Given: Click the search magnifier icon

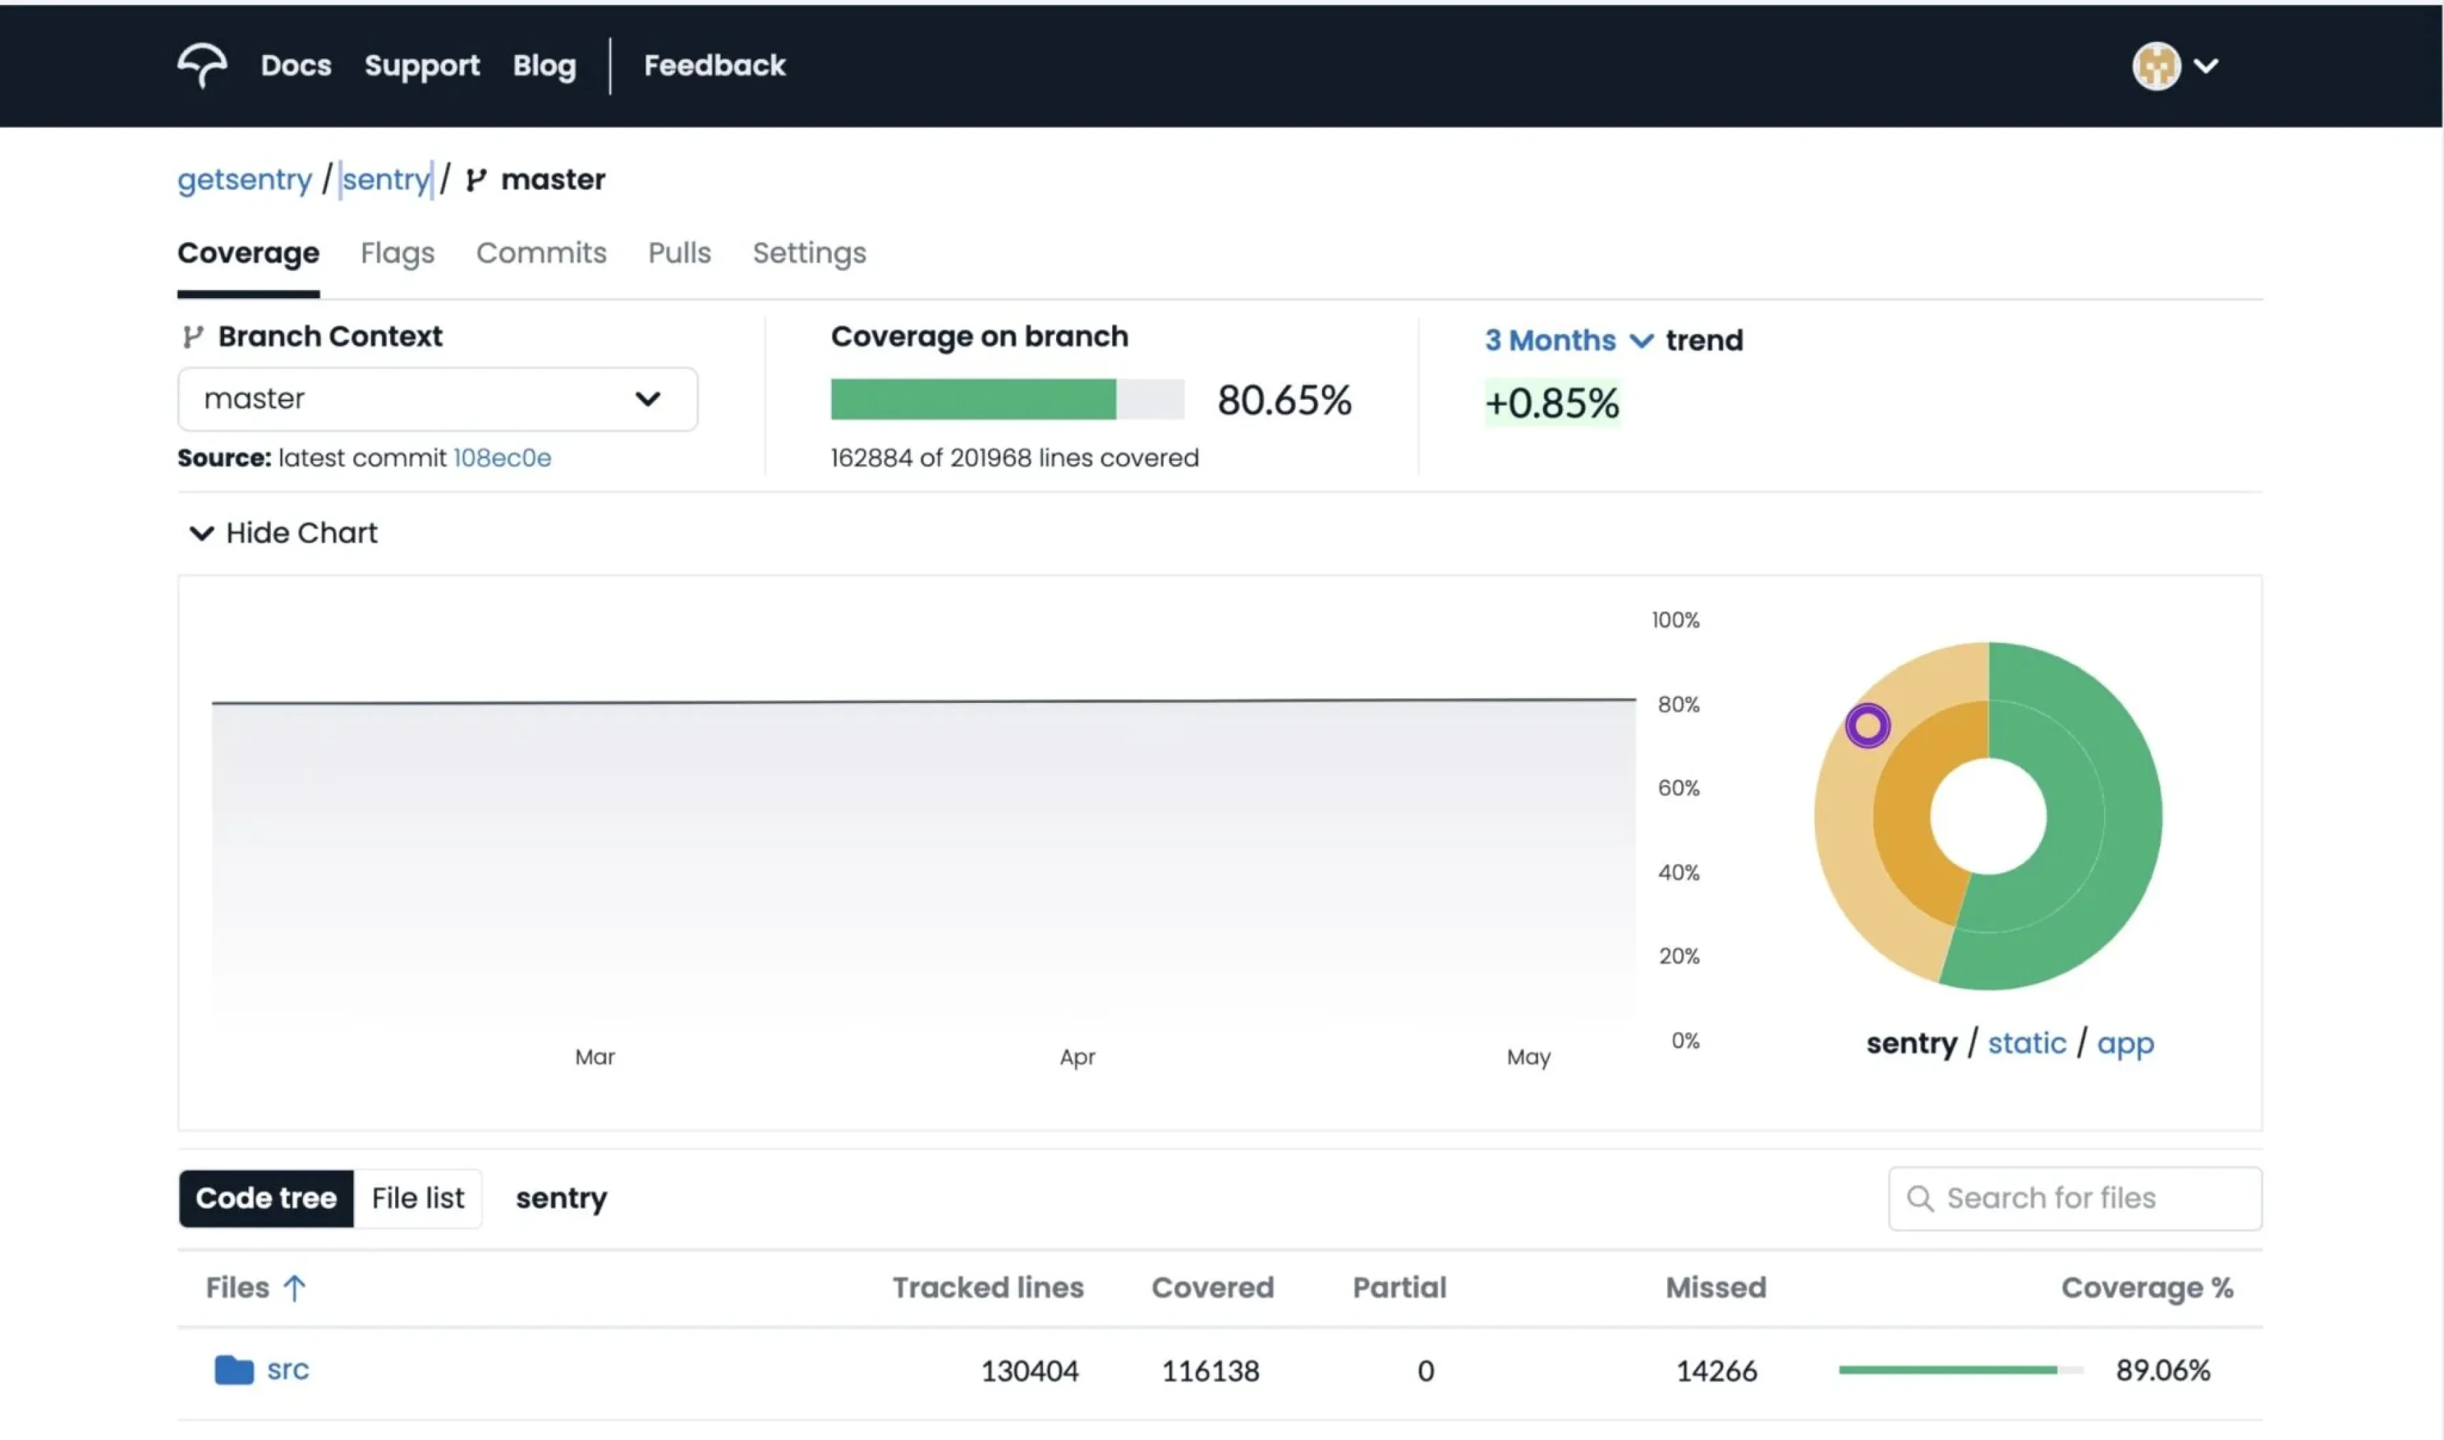Looking at the screenshot, I should click(1919, 1197).
